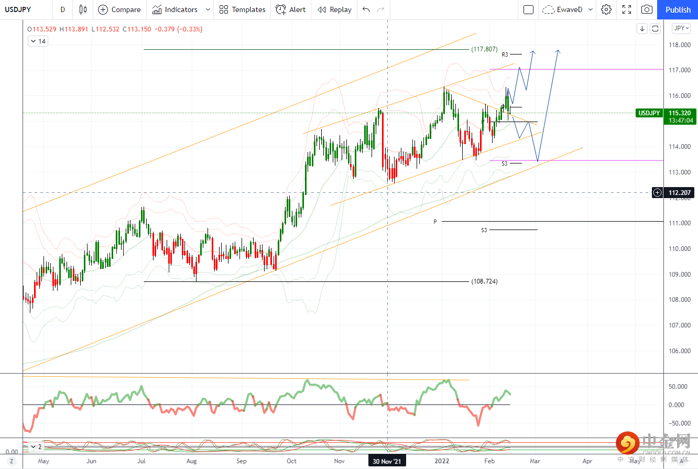This screenshot has width=698, height=469.
Task: Click the D interval button
Action: click(x=63, y=9)
